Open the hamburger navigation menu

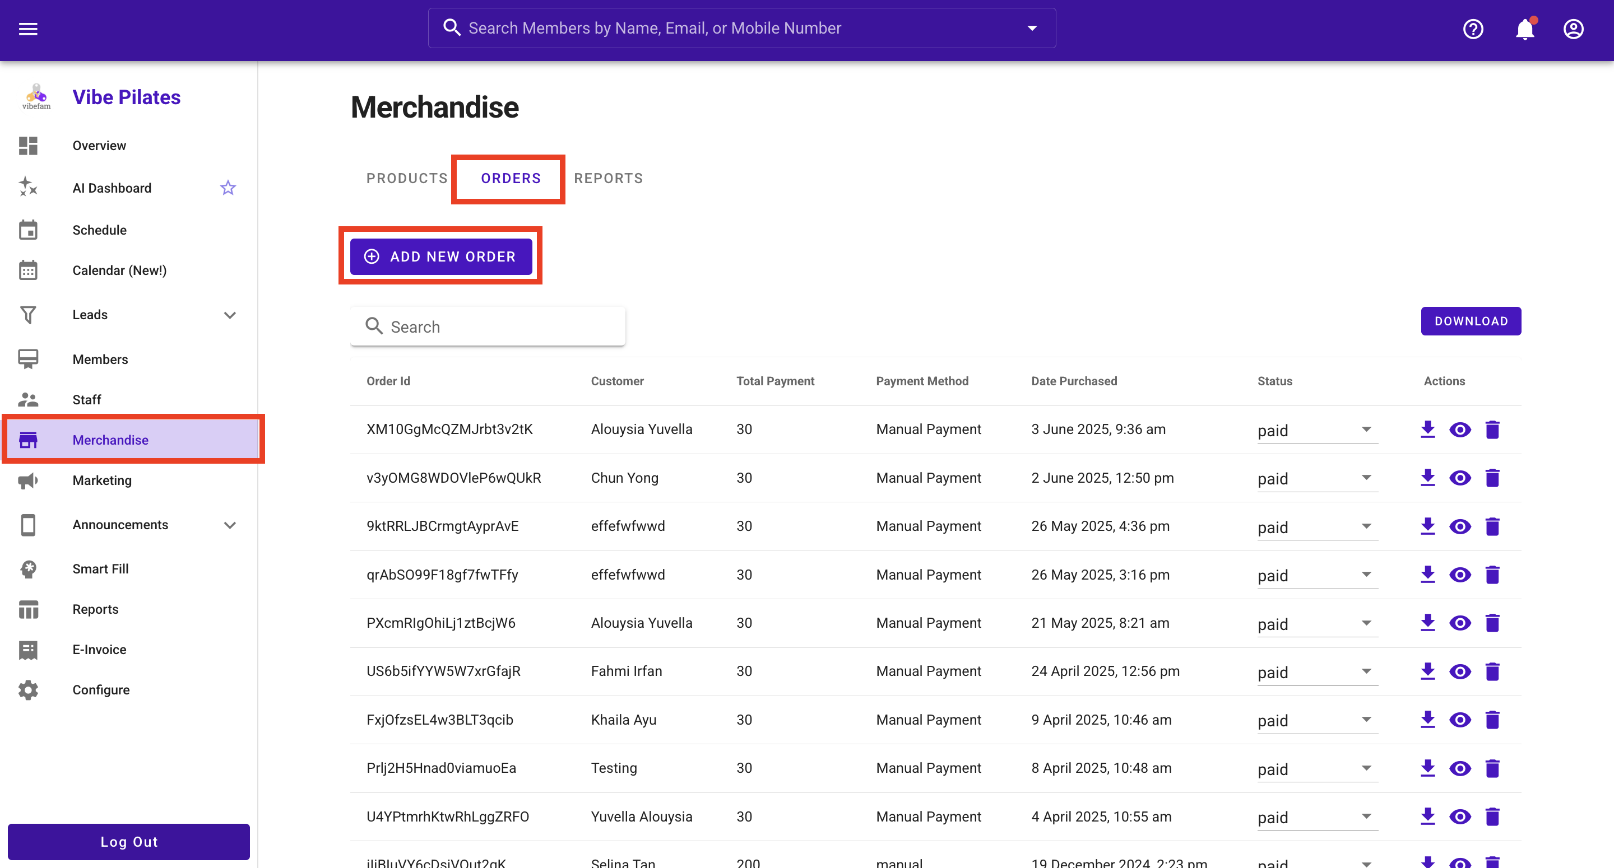click(28, 29)
